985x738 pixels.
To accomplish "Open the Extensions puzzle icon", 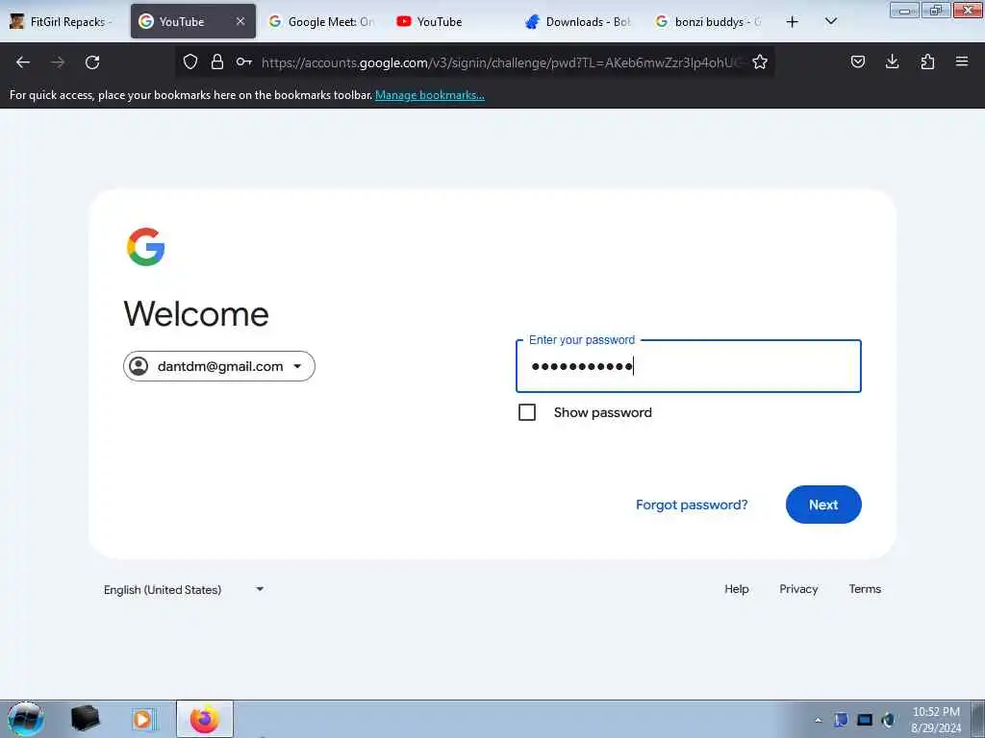I will point(927,61).
